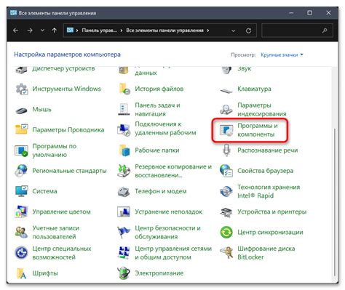Open the recent locations arrow dropdown
Viewport: 345px width, 290px height.
pyautogui.click(x=42, y=31)
